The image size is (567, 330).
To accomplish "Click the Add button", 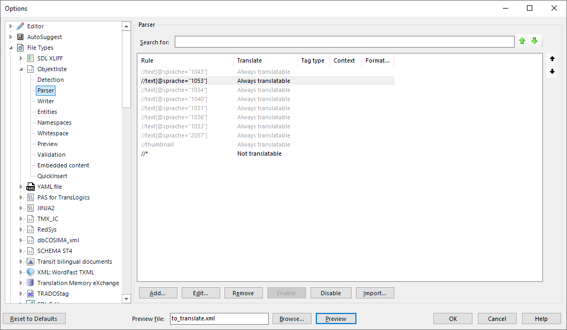I will point(158,293).
